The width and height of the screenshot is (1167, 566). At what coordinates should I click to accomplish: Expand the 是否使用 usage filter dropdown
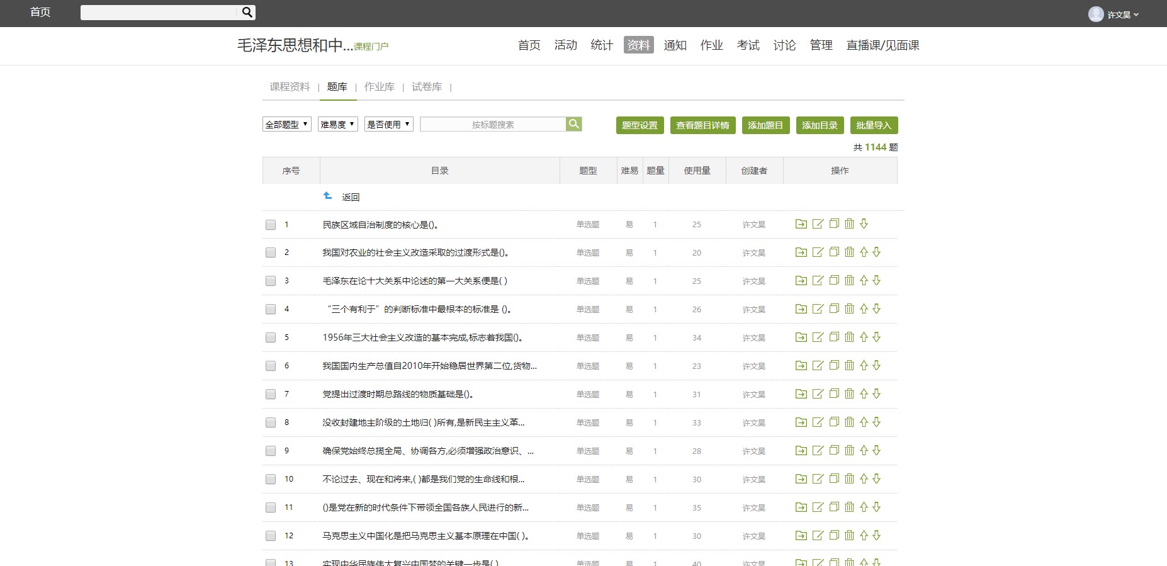tap(389, 124)
